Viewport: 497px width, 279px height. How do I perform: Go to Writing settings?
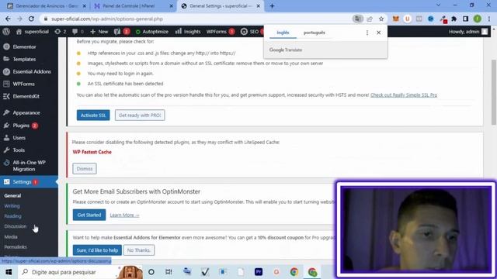pyautogui.click(x=12, y=206)
